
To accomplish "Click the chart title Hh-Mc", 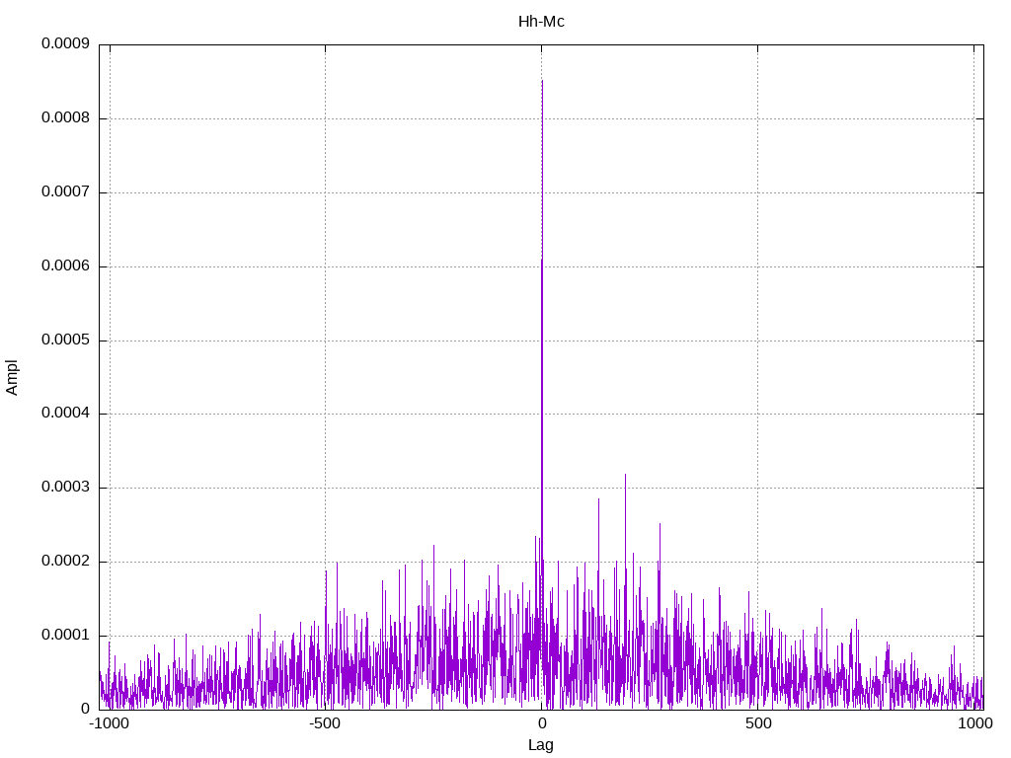I will 541,21.
